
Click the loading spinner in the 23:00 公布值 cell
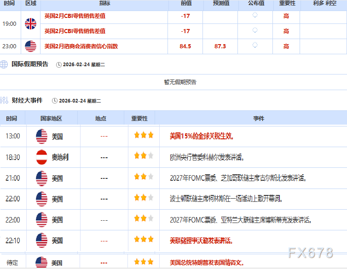coord(255,46)
